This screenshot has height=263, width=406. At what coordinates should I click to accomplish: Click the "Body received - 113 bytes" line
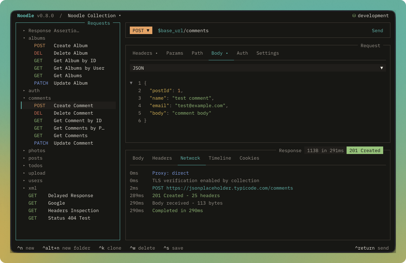pyautogui.click(x=187, y=203)
